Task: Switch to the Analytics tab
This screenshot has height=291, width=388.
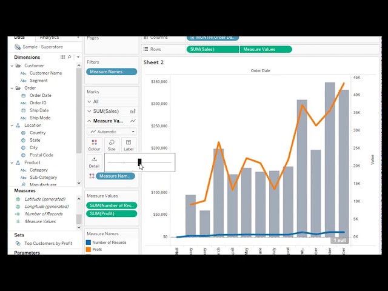Action: (50, 38)
